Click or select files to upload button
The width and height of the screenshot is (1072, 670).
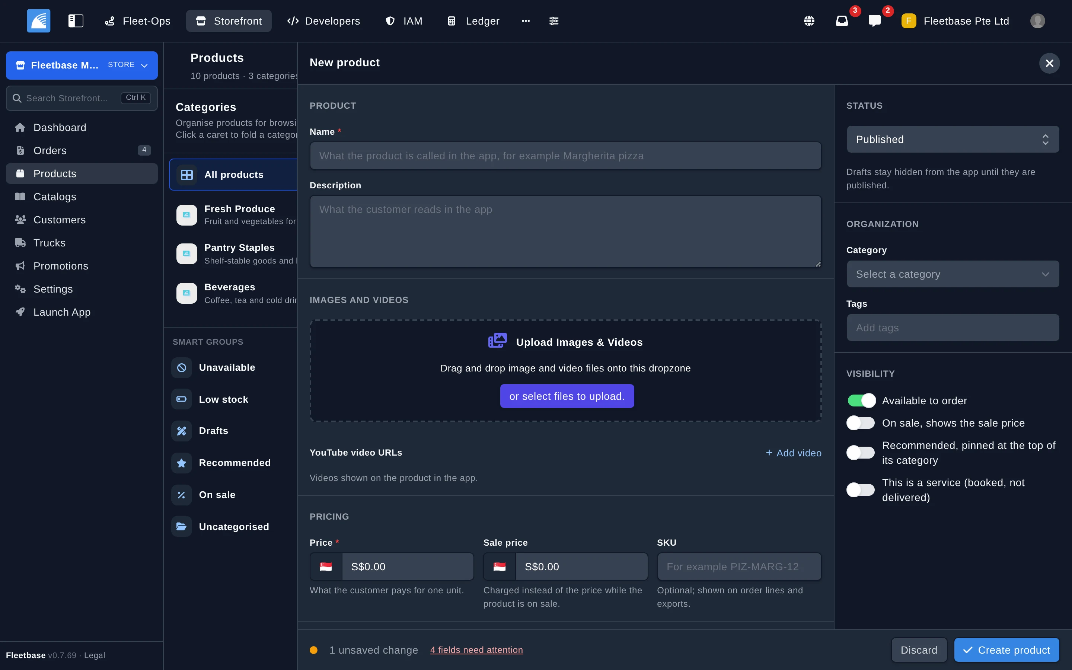point(567,396)
